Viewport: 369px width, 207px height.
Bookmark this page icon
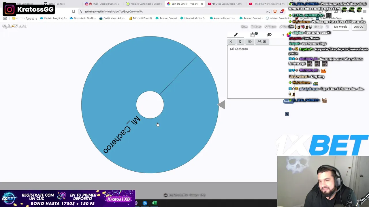coord(73,11)
